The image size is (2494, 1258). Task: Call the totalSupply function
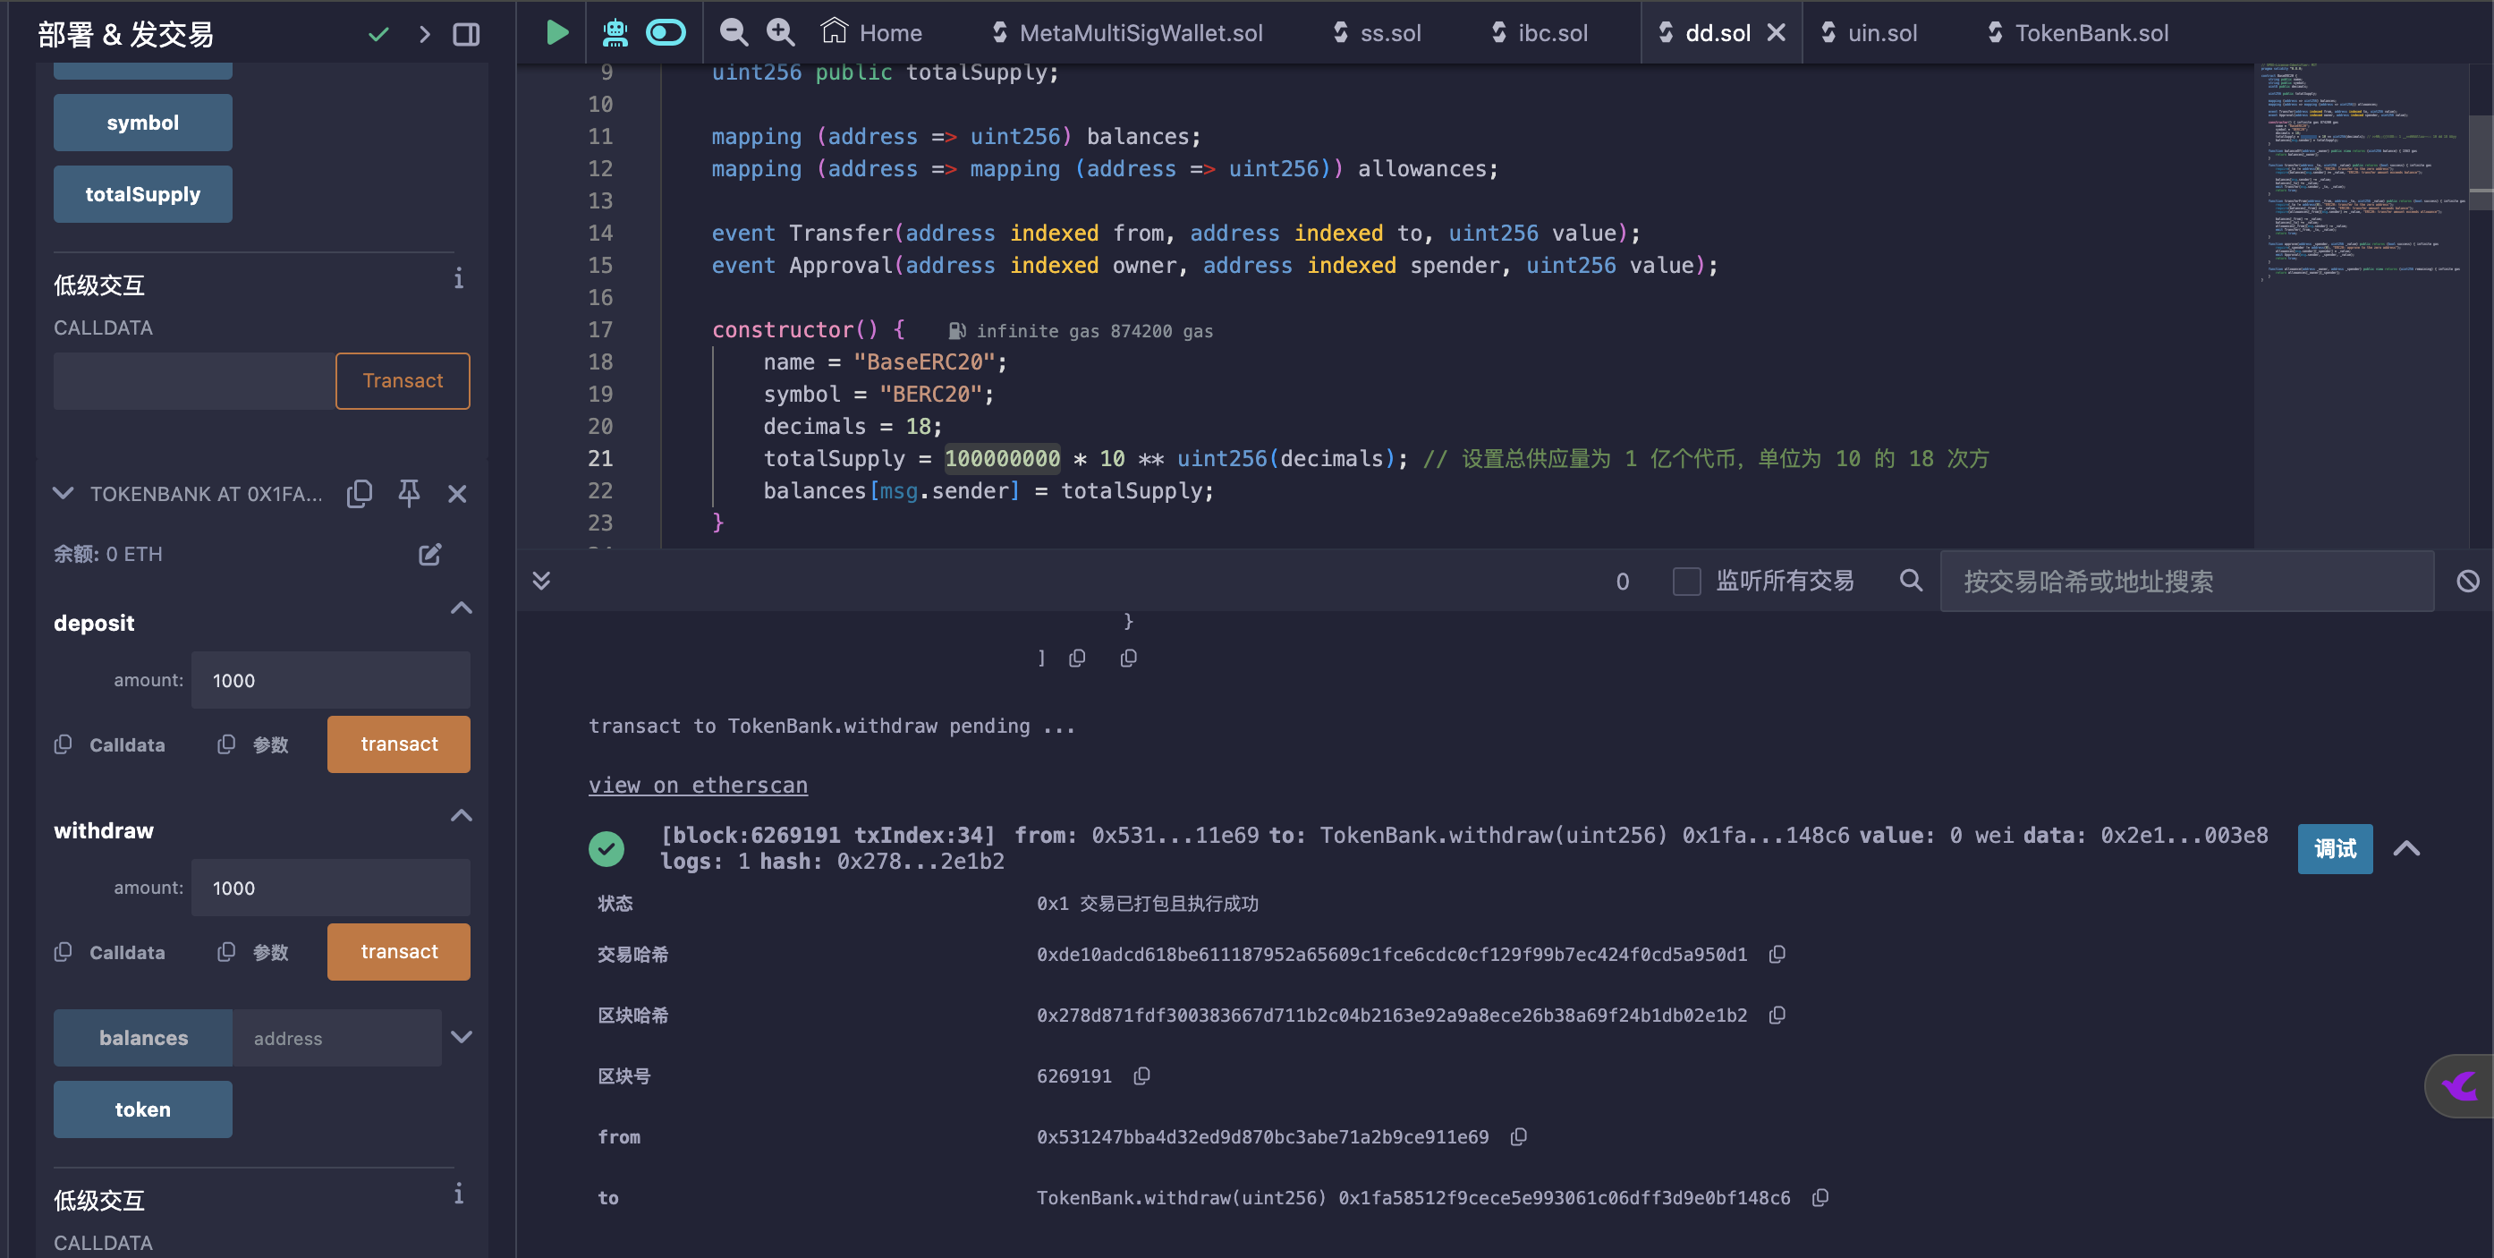pos(142,193)
